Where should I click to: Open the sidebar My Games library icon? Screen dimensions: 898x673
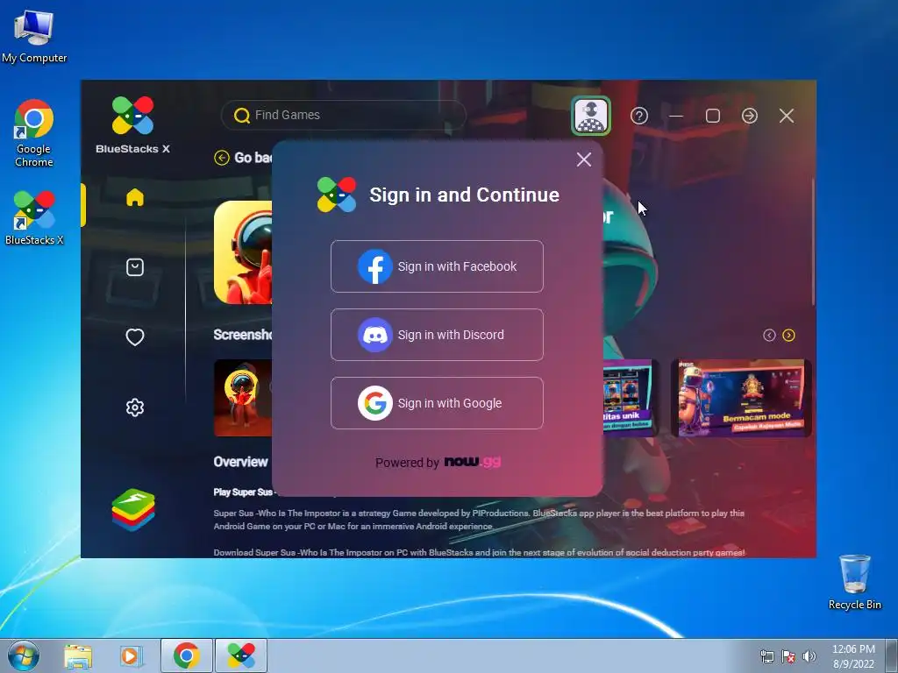tap(135, 267)
